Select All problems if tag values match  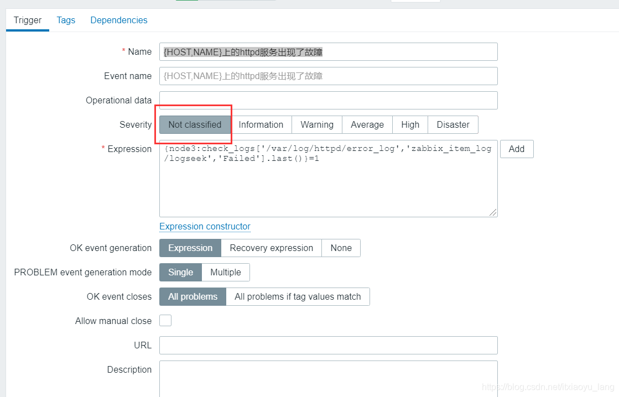[298, 297]
